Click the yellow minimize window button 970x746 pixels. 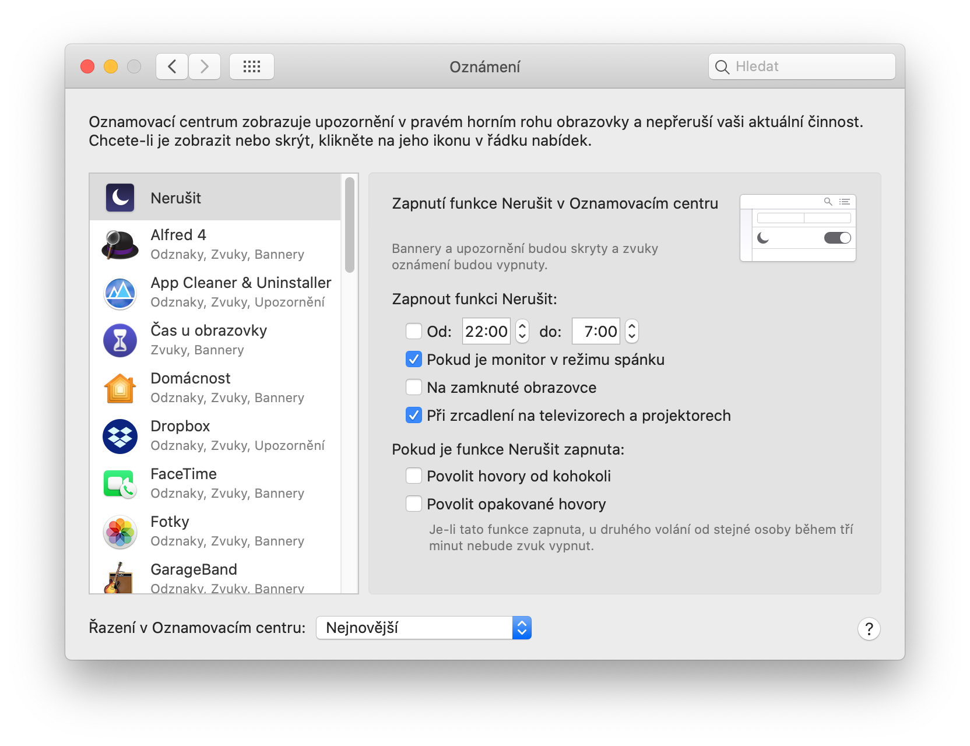[x=111, y=66]
